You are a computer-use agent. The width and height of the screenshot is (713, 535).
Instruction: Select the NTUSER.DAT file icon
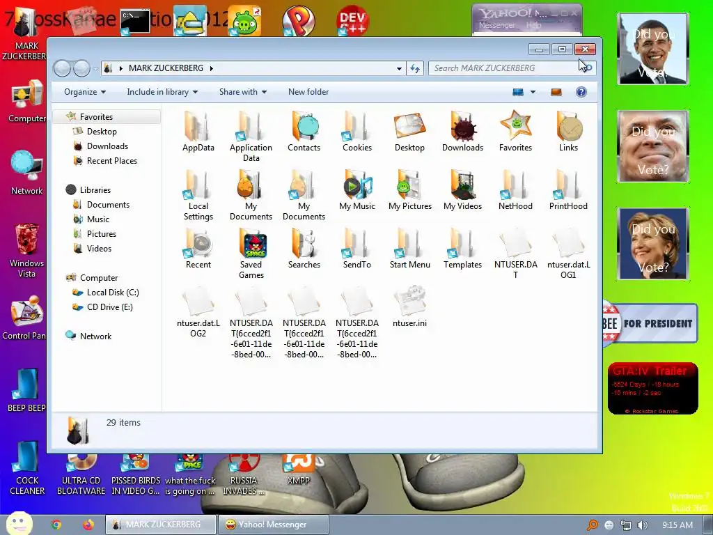515,243
